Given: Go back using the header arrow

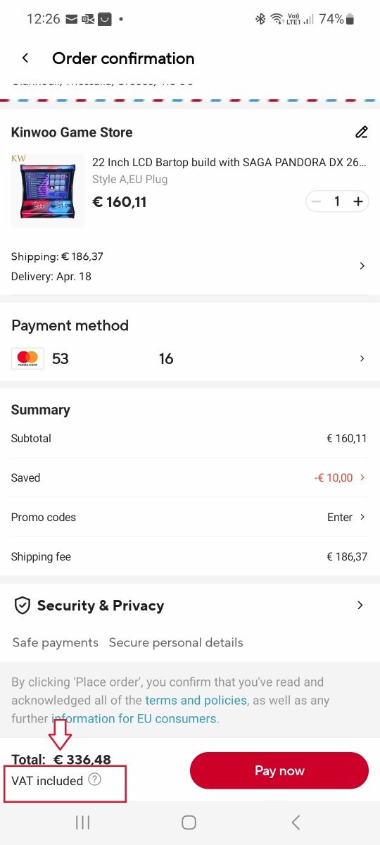Looking at the screenshot, I should click(x=25, y=58).
